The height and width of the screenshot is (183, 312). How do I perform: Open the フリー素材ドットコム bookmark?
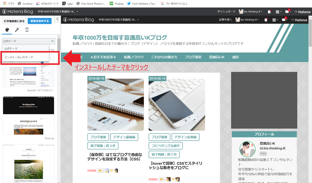click(175, 4)
